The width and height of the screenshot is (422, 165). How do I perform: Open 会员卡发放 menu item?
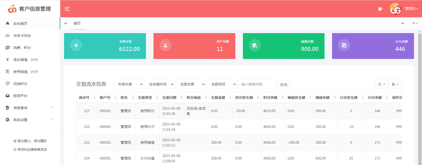[30, 35]
